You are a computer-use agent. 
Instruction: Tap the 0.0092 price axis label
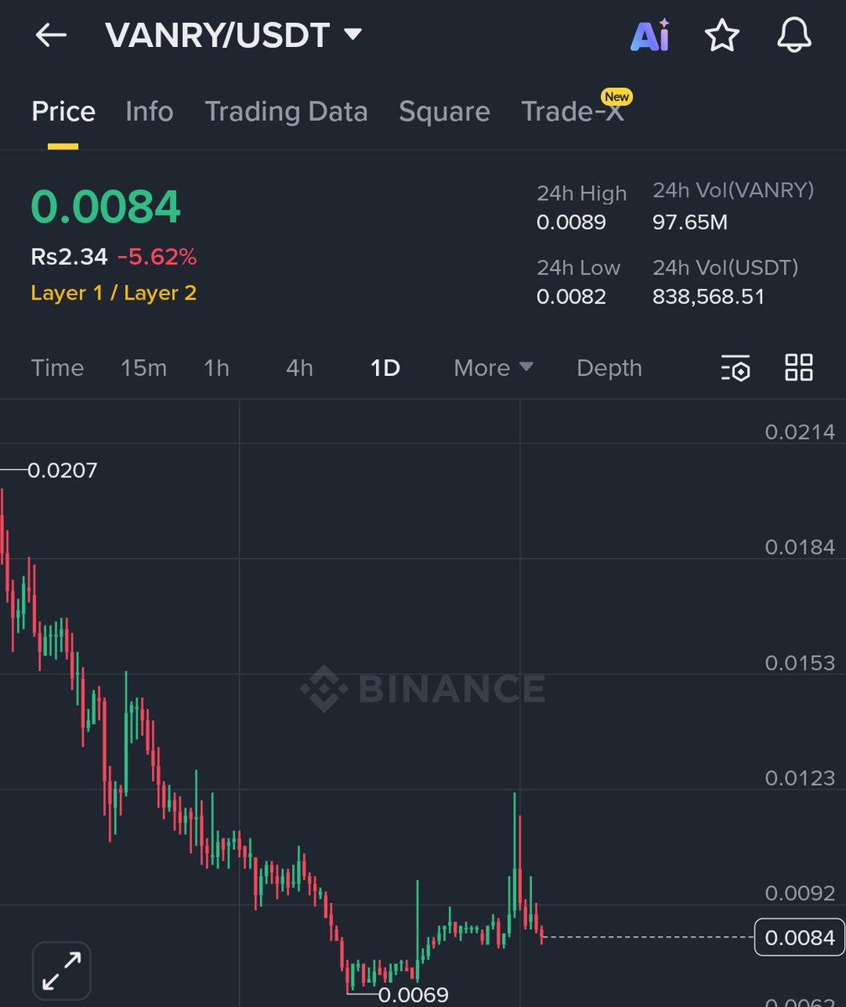click(x=800, y=893)
